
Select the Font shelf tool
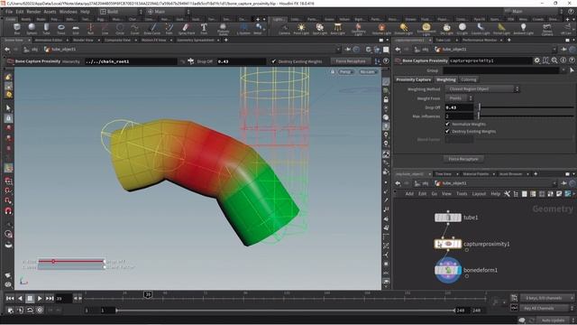coord(204,29)
